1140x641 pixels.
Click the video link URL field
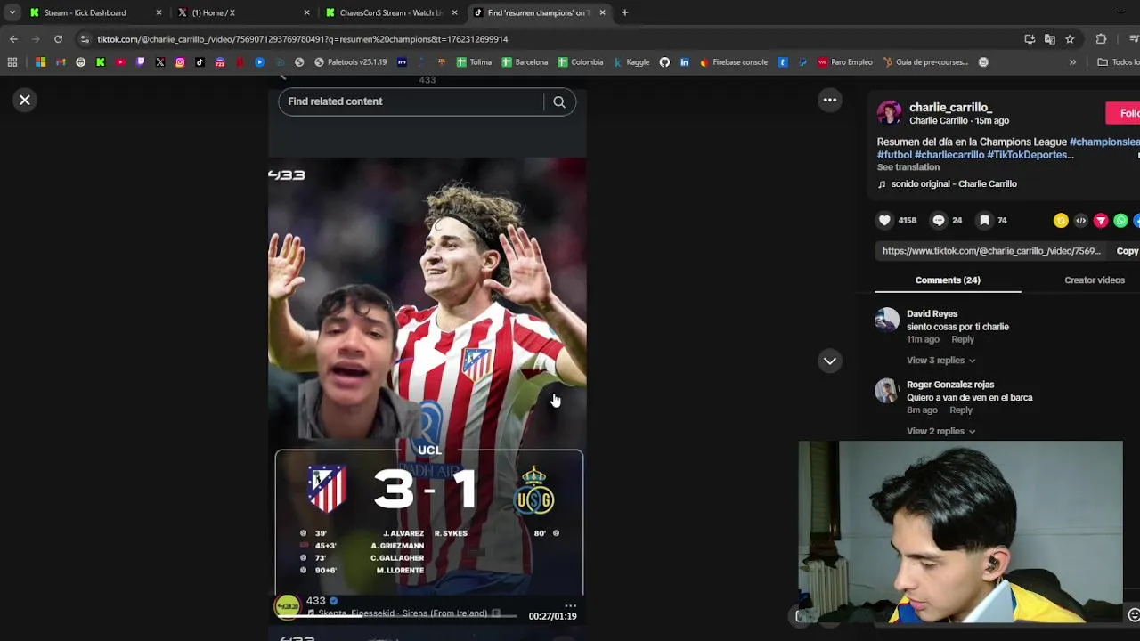pos(991,251)
